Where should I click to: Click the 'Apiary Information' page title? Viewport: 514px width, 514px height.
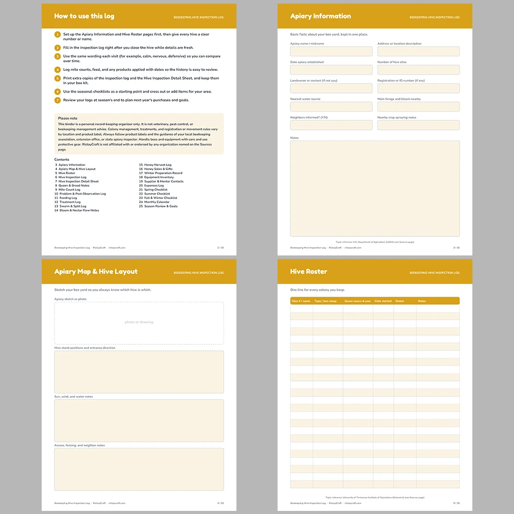[x=321, y=16]
